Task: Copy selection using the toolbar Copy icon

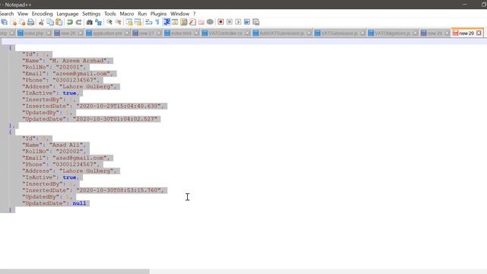Action: click(49, 22)
